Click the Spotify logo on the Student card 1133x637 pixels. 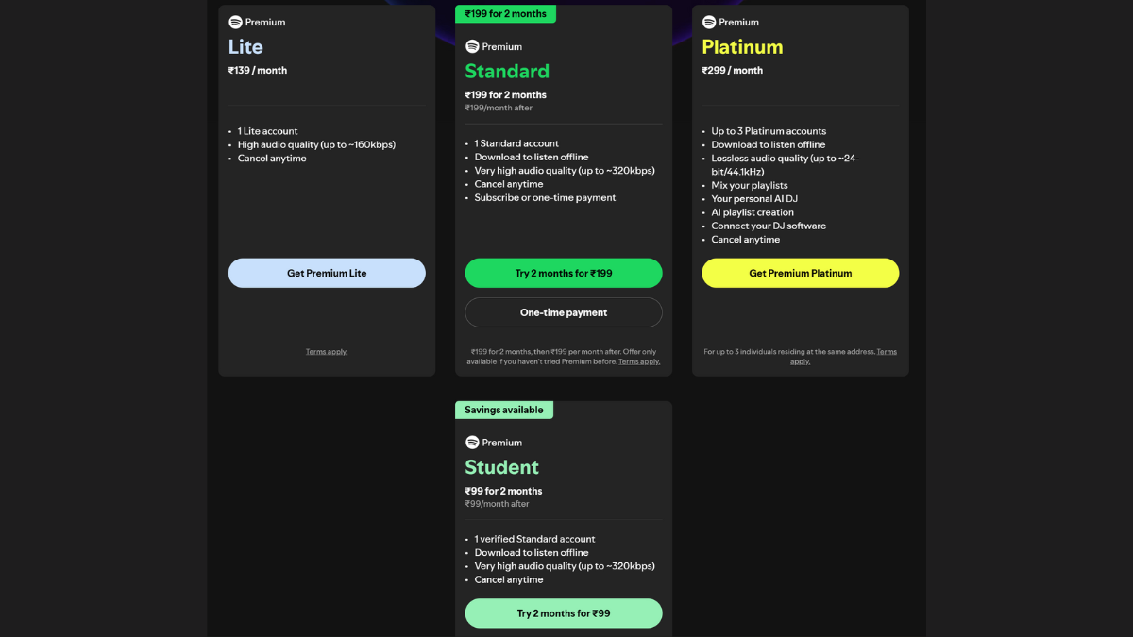pos(471,442)
